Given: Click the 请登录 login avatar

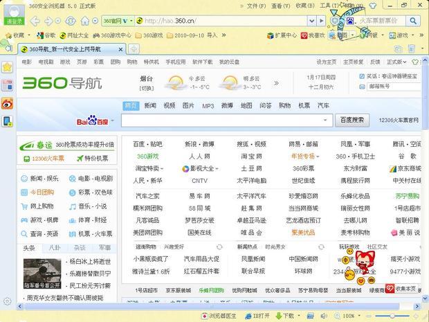Looking at the screenshot, I should tap(14, 15).
